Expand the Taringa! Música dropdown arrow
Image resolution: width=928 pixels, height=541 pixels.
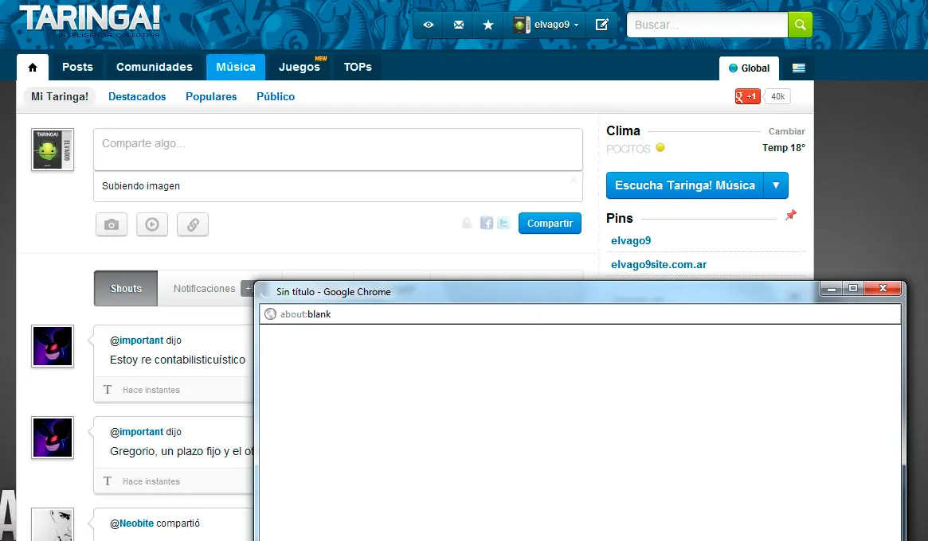[x=776, y=185]
